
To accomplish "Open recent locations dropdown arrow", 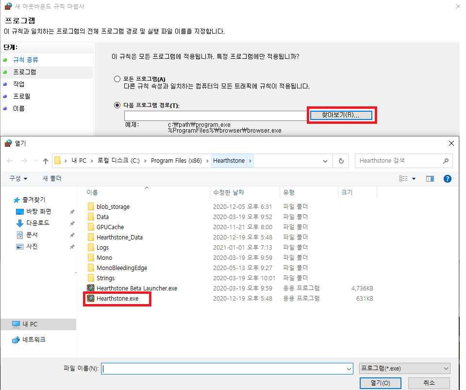I will click(x=35, y=161).
